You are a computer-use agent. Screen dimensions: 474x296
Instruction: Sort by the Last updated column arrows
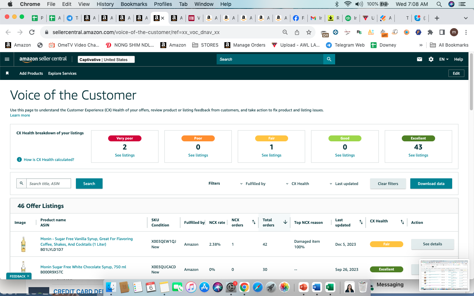coord(361,222)
